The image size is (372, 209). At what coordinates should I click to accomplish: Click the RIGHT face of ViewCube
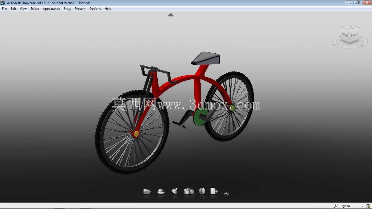354,35
